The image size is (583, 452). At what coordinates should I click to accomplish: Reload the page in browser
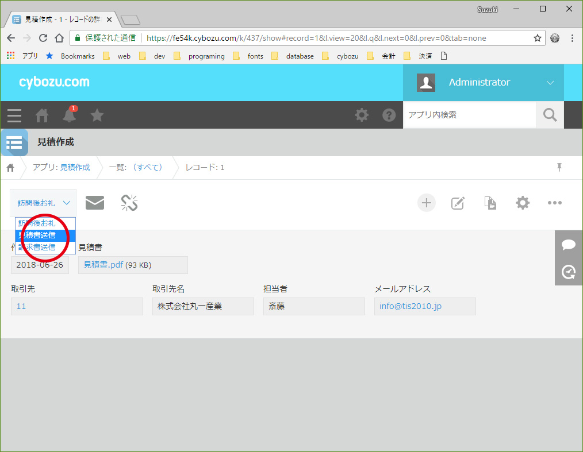point(43,38)
